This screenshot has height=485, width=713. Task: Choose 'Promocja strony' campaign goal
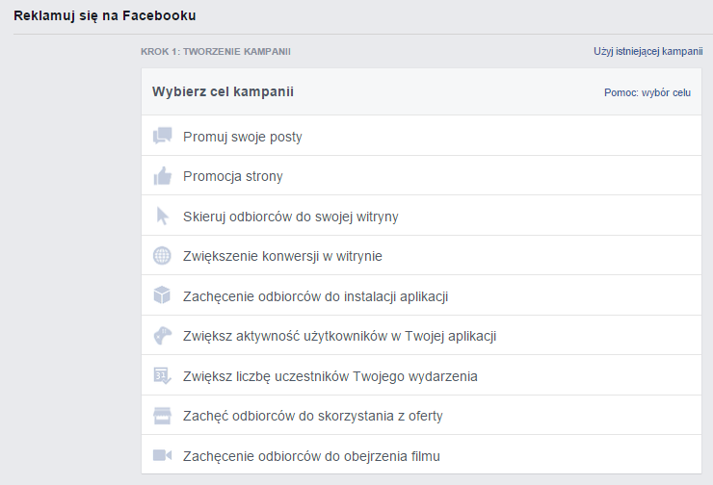click(x=421, y=176)
